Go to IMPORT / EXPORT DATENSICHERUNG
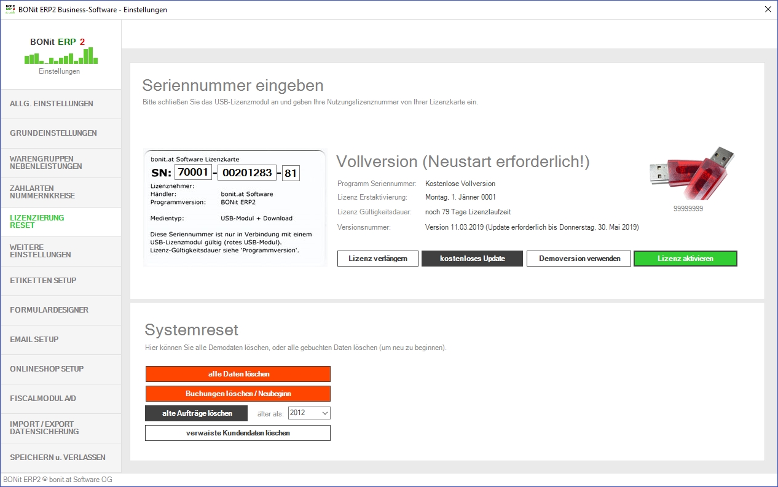 61,428
